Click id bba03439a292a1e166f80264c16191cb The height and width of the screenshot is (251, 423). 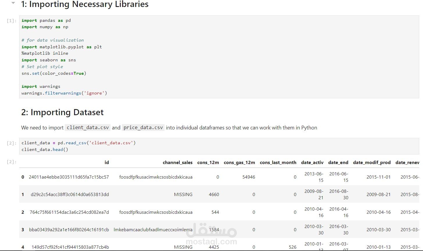[x=69, y=229]
